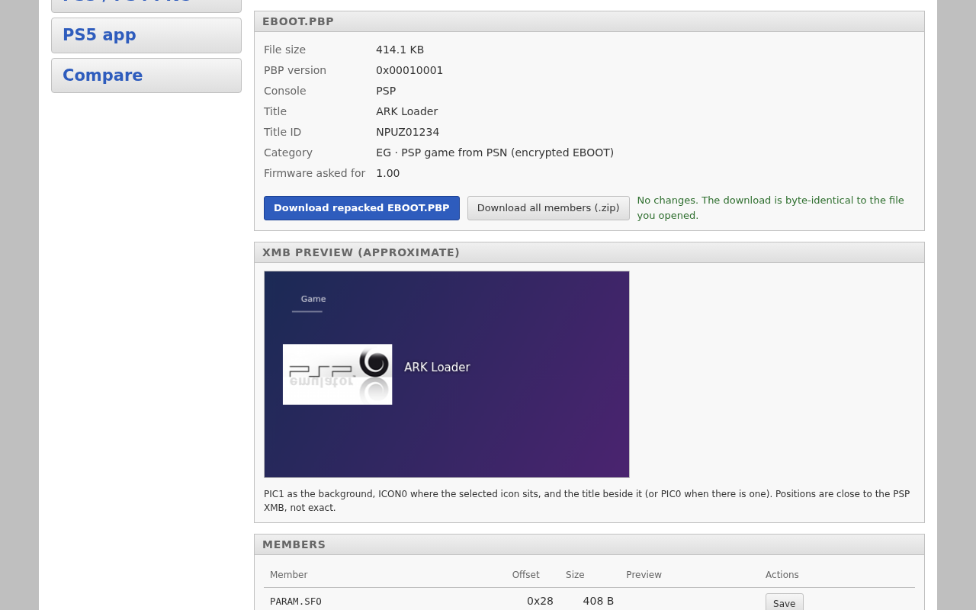Viewport: 976px width, 610px height.
Task: Click the No changes status message
Action: [771, 207]
